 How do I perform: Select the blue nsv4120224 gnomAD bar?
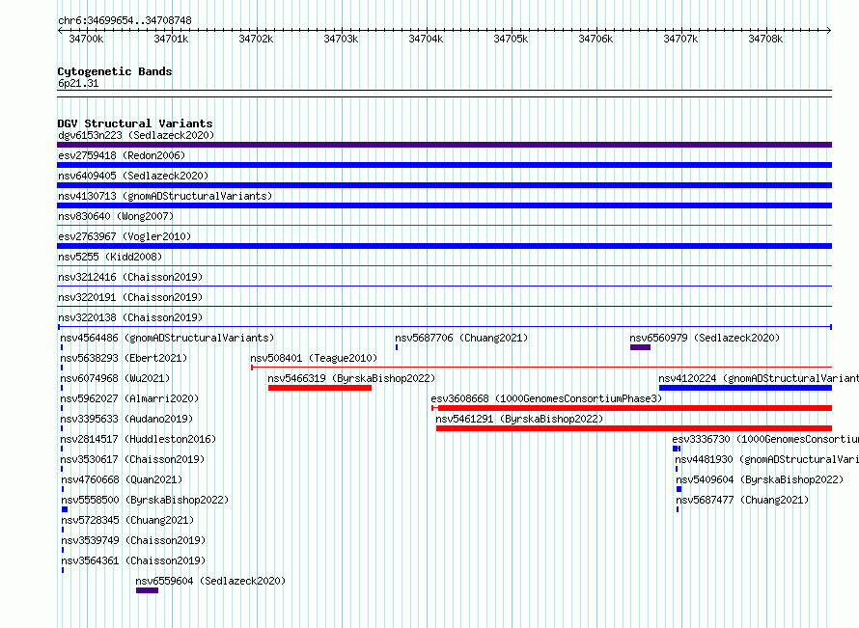pyautogui.click(x=745, y=388)
